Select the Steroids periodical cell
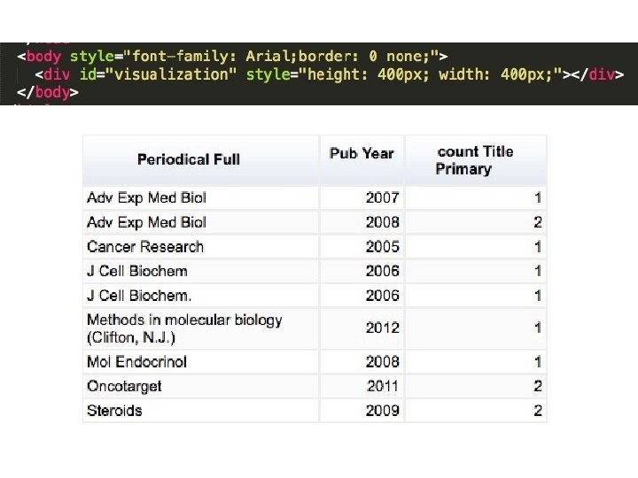The image size is (638, 478). pos(114,411)
